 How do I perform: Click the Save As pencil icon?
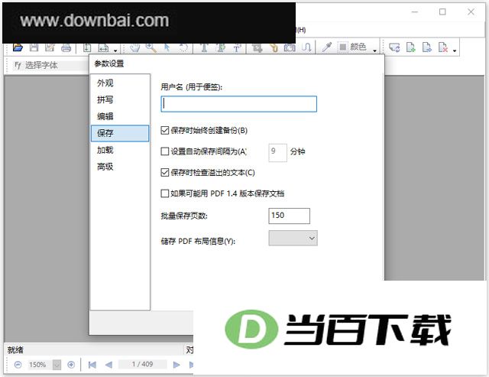point(50,47)
